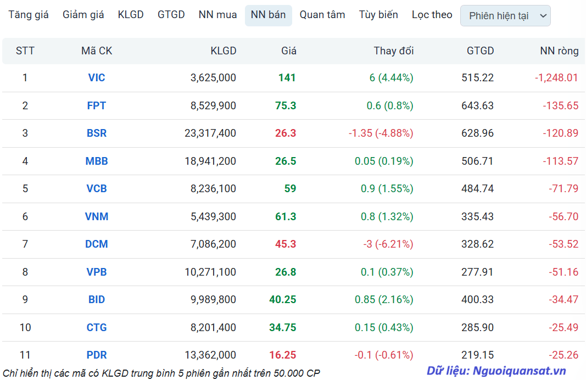Screen dimensions: 586x380
Task: Open the MBB stock link
Action: click(x=97, y=161)
